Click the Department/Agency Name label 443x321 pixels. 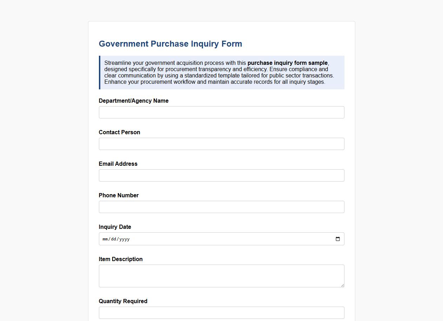[x=134, y=101]
